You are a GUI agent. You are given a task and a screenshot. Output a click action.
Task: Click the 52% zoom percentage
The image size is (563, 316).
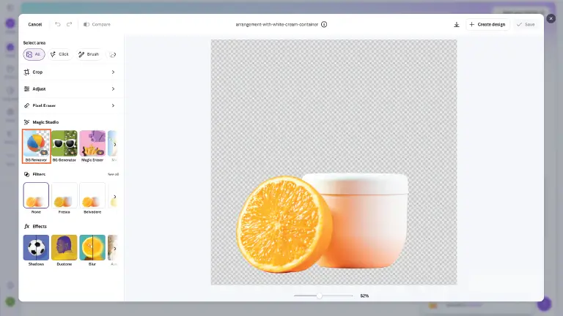pyautogui.click(x=364, y=296)
